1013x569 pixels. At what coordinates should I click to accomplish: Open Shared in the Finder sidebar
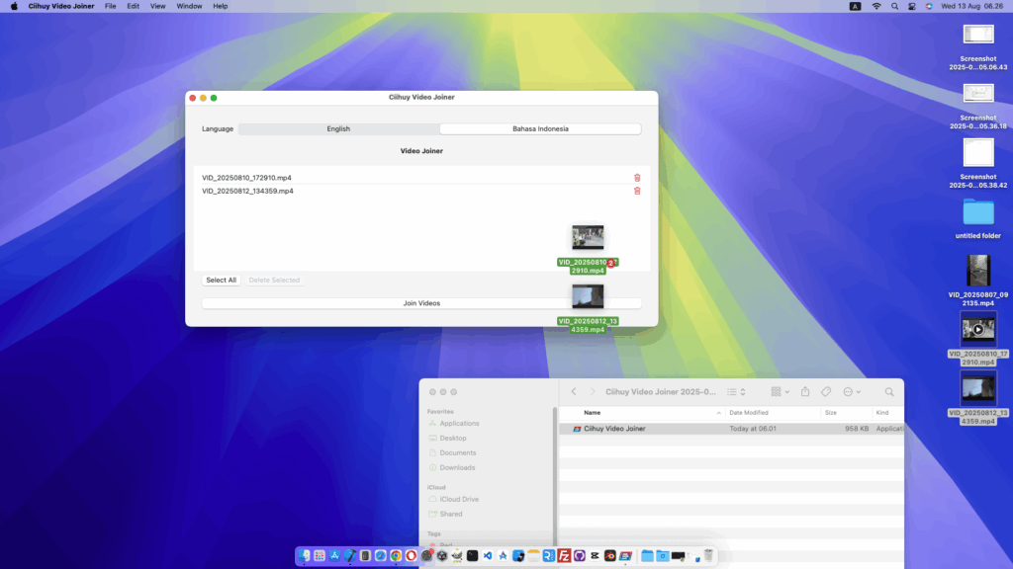pos(451,514)
